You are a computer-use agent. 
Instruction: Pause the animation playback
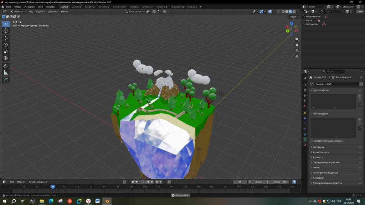143,182
